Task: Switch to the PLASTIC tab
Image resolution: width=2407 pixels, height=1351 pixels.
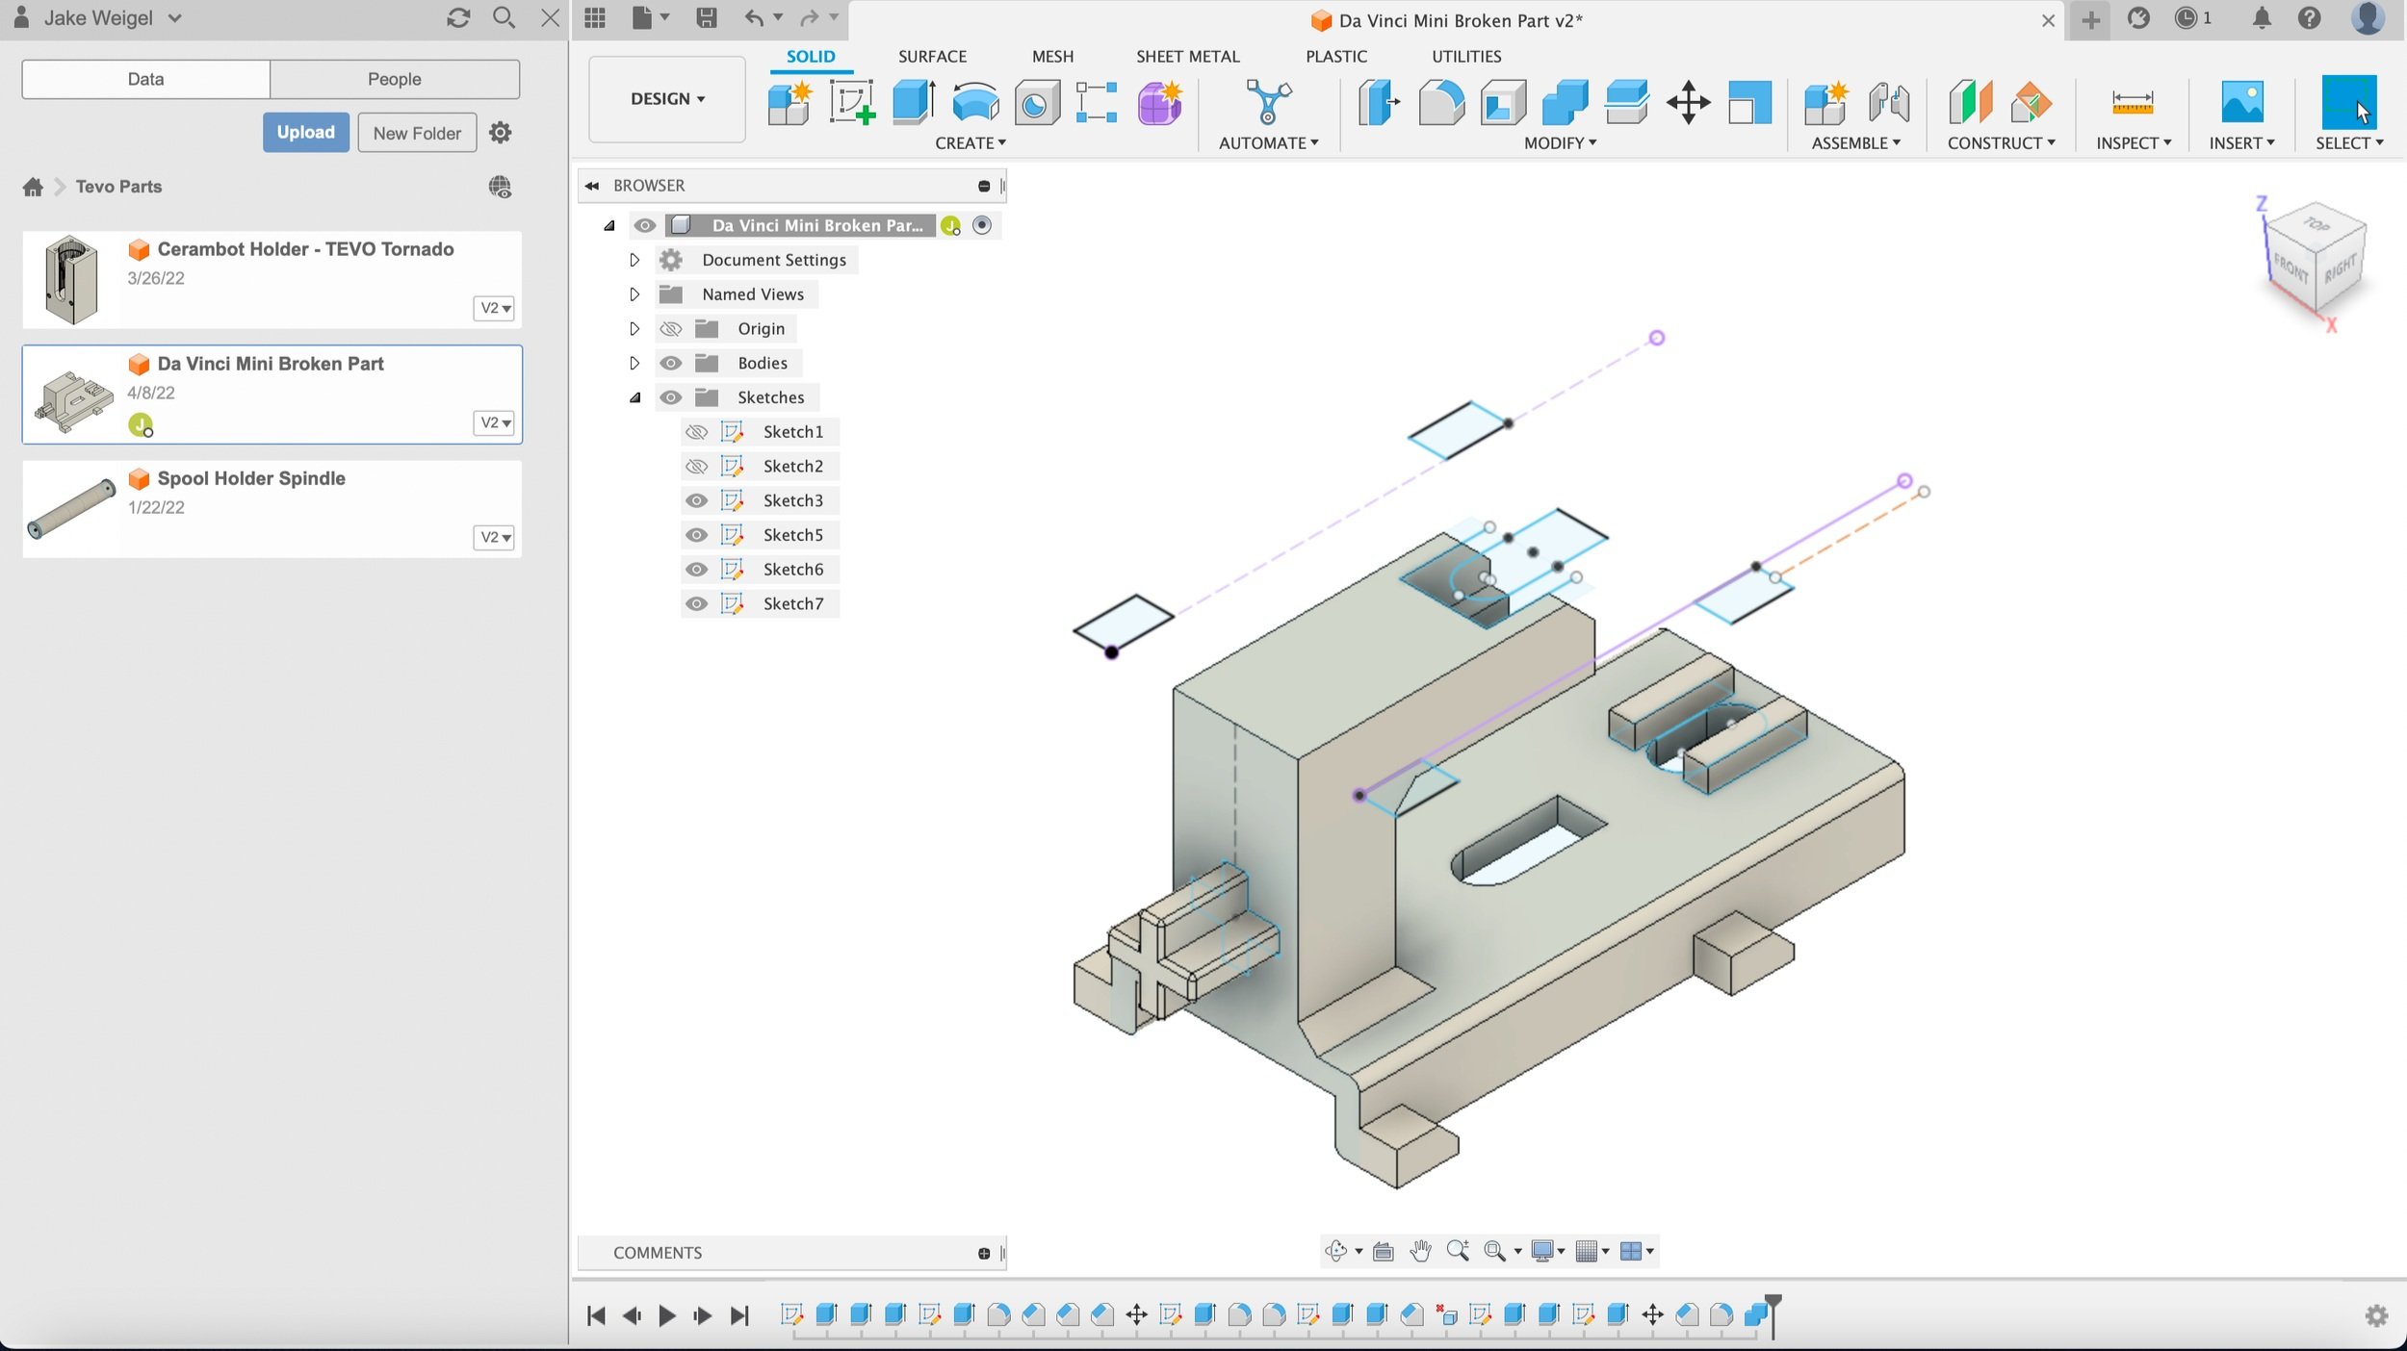Action: click(x=1336, y=56)
